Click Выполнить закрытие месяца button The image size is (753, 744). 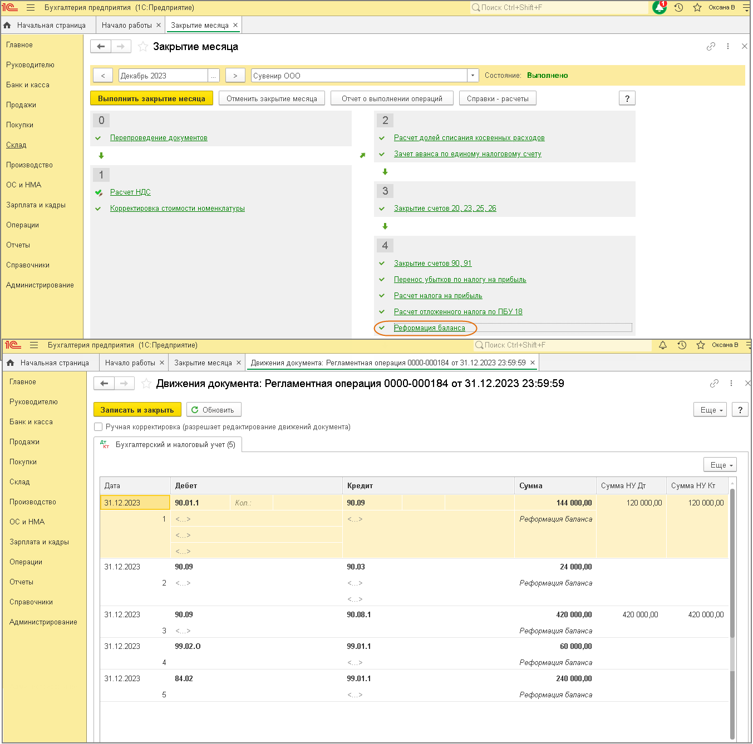coord(151,98)
